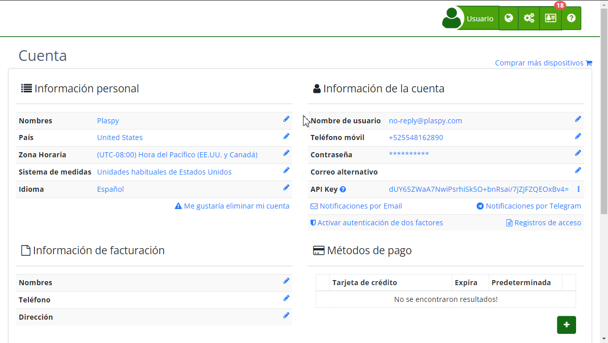This screenshot has height=343, width=608.
Task: Click the help question mark icon in header
Action: pos(572,18)
